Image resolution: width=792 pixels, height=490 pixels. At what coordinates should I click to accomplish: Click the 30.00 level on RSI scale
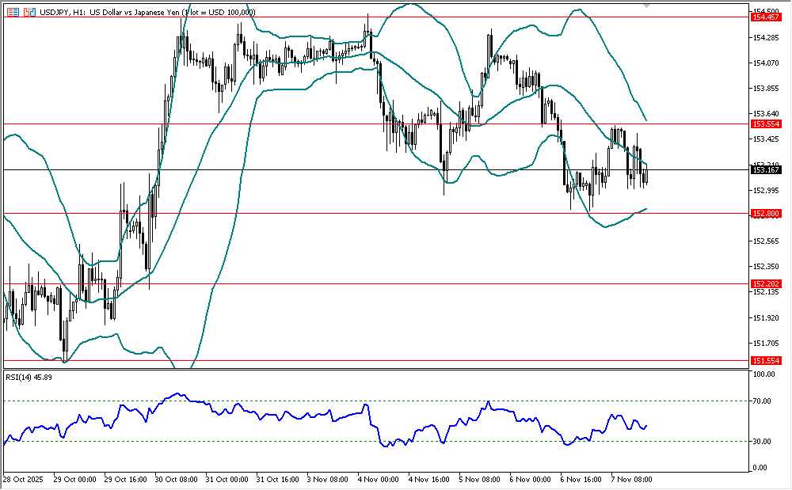point(763,441)
